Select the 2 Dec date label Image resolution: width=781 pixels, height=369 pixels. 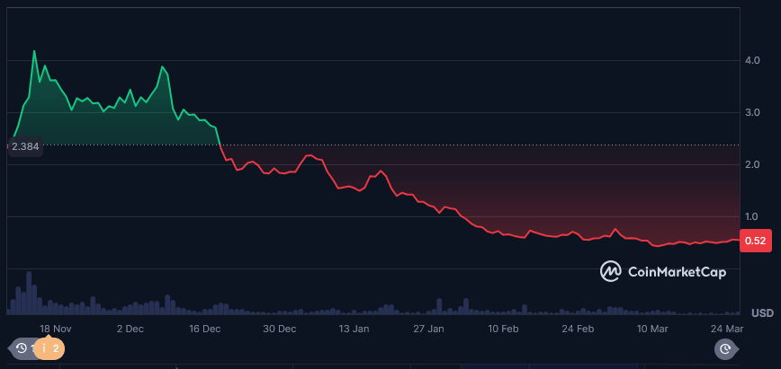(130, 329)
